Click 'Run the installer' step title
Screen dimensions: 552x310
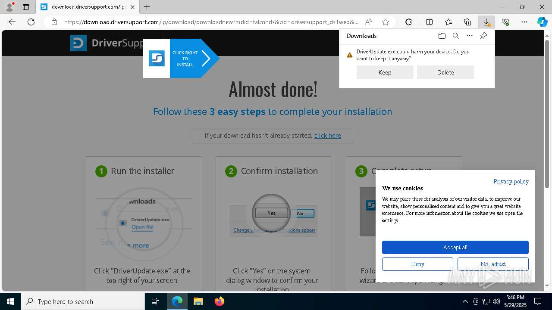point(142,171)
